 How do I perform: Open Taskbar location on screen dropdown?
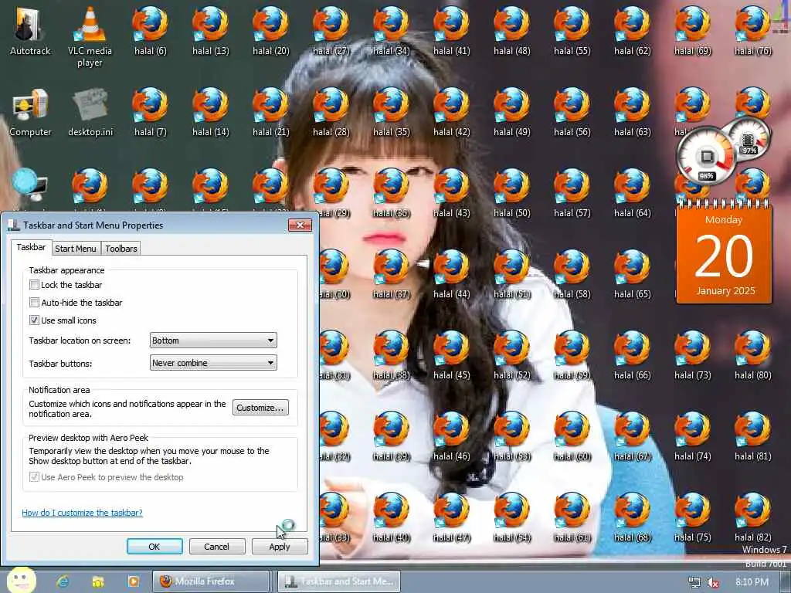(x=213, y=341)
